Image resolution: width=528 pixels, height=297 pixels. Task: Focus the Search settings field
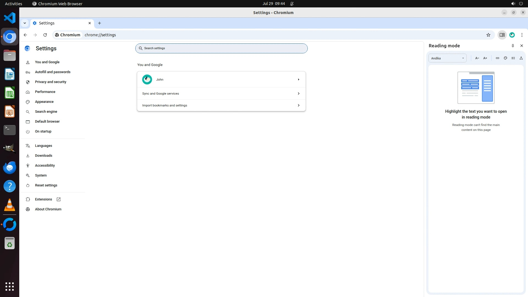221,48
